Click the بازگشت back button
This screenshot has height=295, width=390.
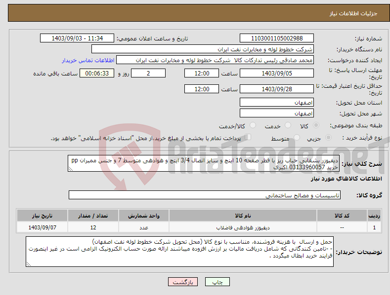point(183,282)
